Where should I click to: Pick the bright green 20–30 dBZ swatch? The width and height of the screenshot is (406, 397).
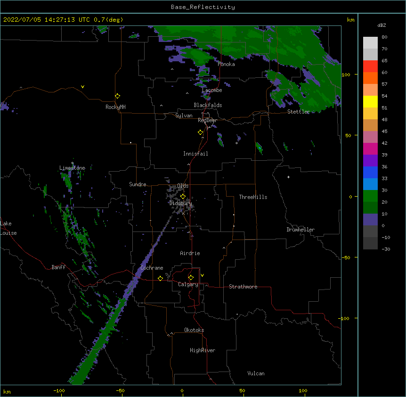(370, 196)
